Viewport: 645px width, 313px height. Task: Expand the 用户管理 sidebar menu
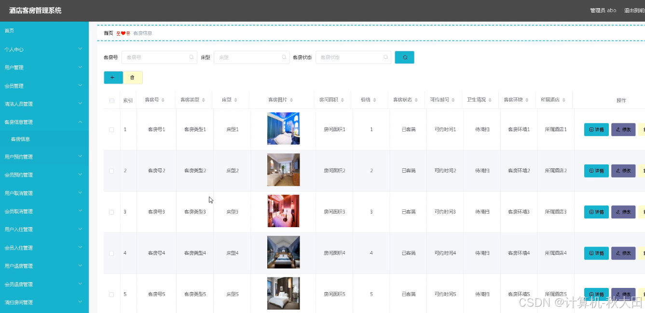pyautogui.click(x=44, y=68)
